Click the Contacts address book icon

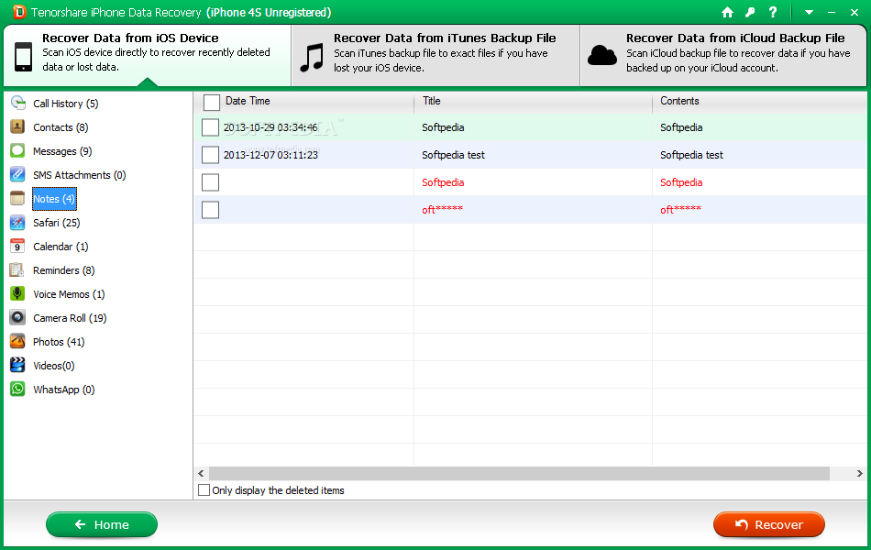[x=17, y=126]
